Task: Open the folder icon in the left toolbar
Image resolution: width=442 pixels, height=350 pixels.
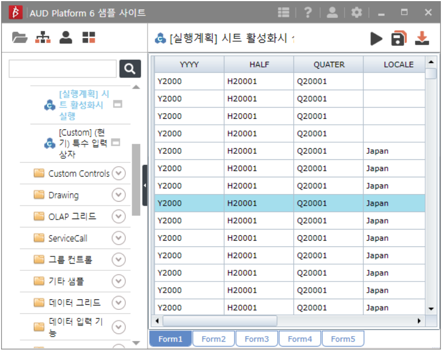Action: (19, 38)
